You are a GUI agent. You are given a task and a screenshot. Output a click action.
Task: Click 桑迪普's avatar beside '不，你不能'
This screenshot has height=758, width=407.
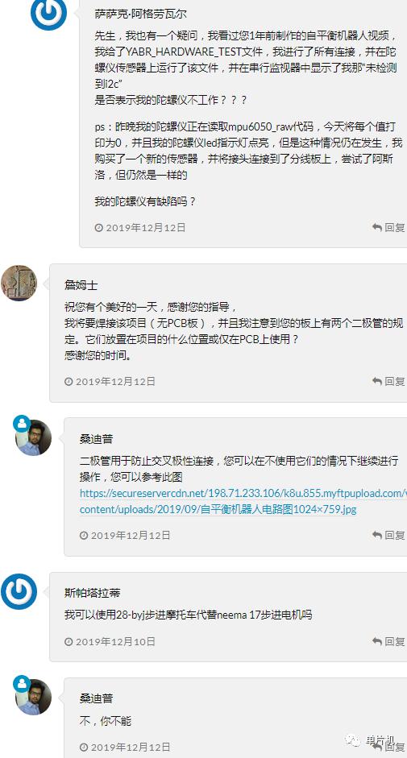coord(33,697)
